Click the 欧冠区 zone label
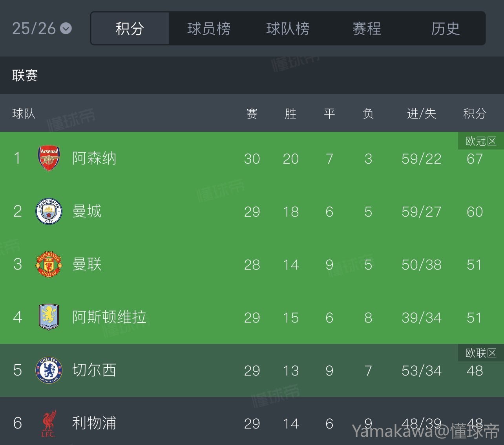Image resolution: width=504 pixels, height=445 pixels. tap(481, 141)
